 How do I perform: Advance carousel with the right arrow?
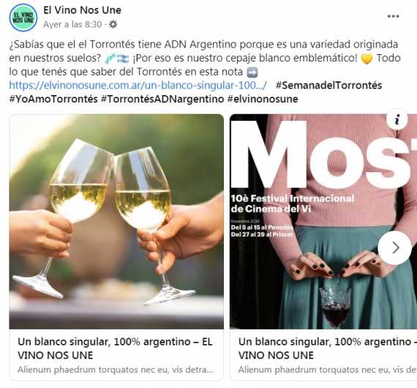coord(395,247)
